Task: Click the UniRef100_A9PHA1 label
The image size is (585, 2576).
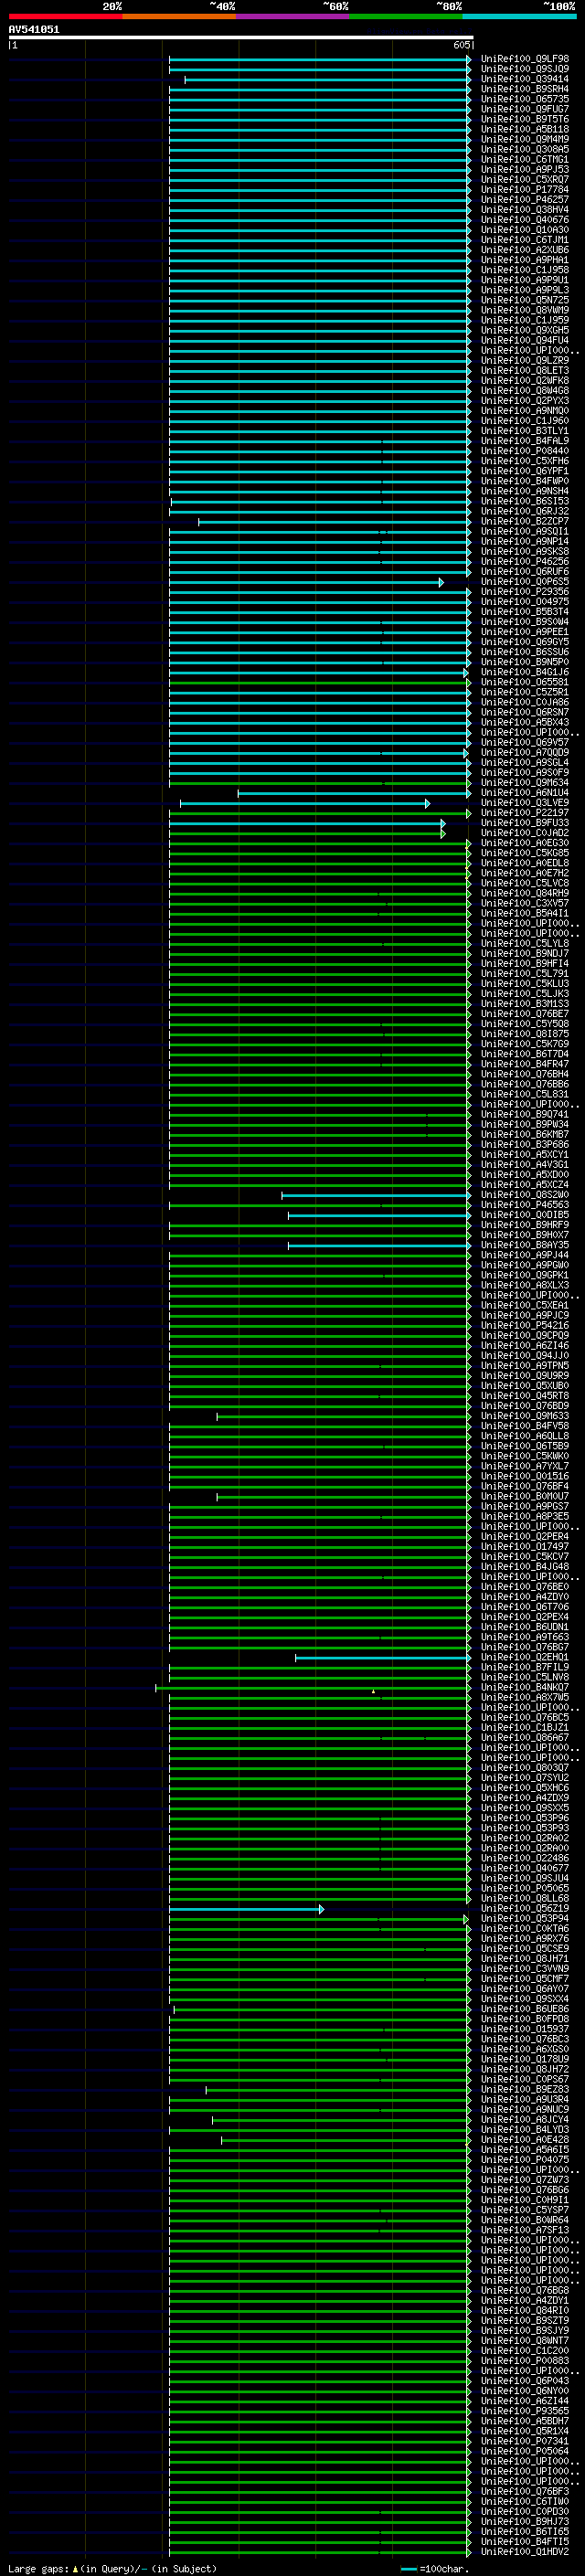Action: 524,260
